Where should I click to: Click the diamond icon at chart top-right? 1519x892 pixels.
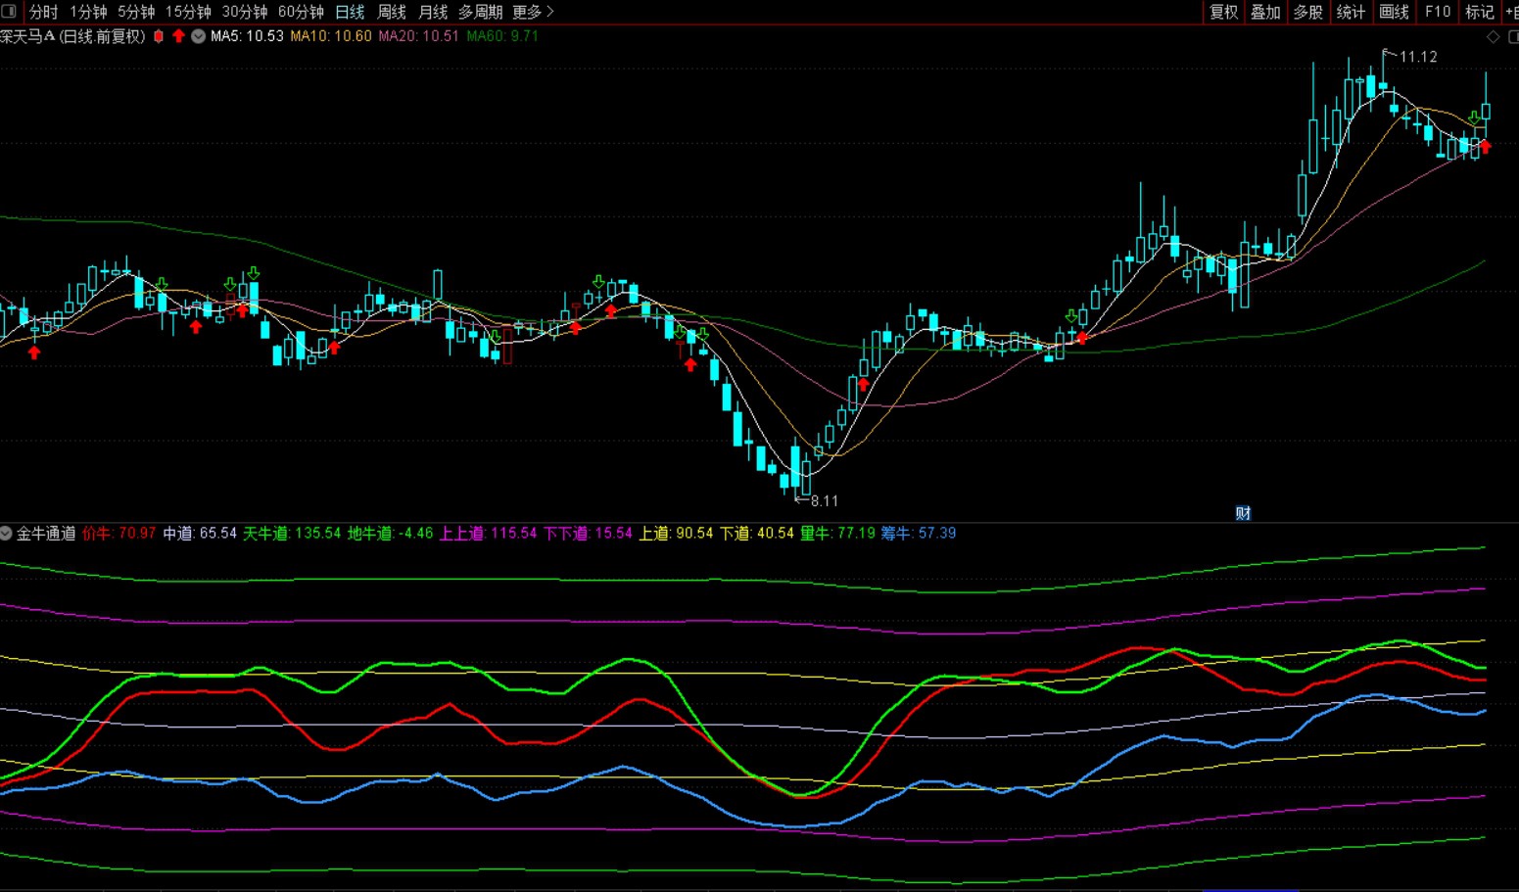click(1494, 36)
